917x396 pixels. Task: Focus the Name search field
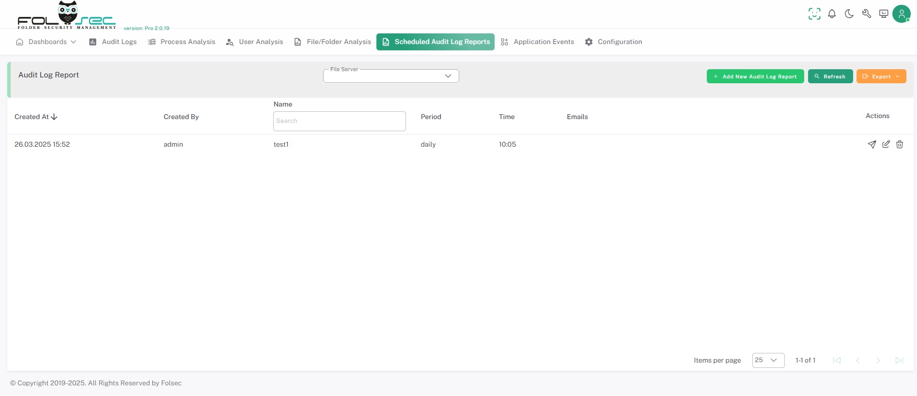(x=339, y=121)
